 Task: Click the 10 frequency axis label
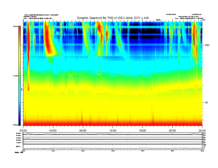tap(207, 102)
